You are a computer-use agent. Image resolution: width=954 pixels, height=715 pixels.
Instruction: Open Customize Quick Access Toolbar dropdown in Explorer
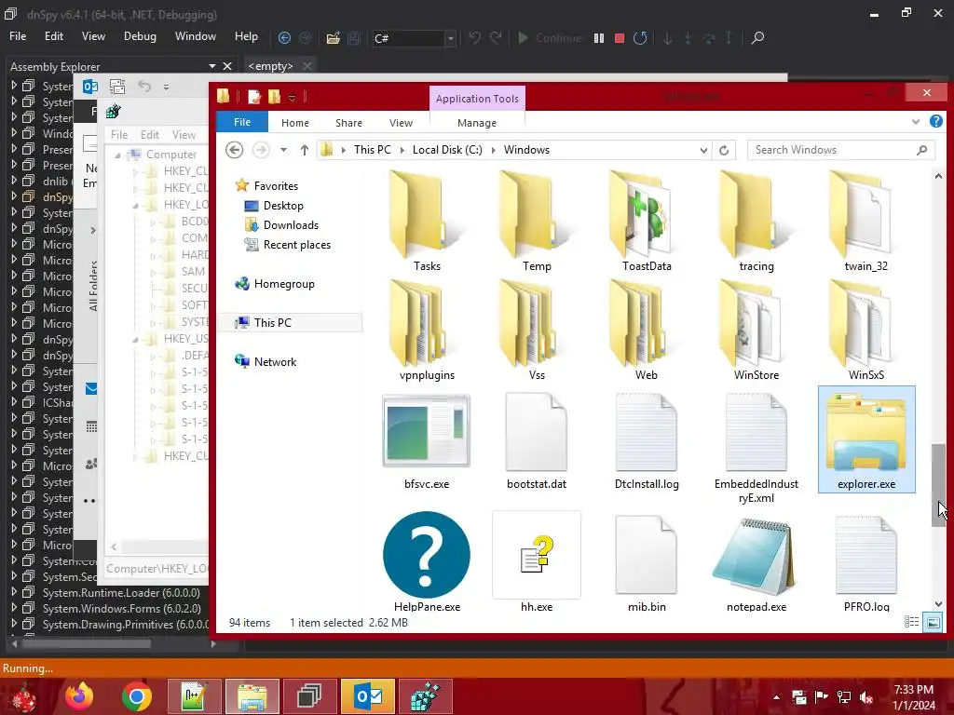(x=292, y=97)
